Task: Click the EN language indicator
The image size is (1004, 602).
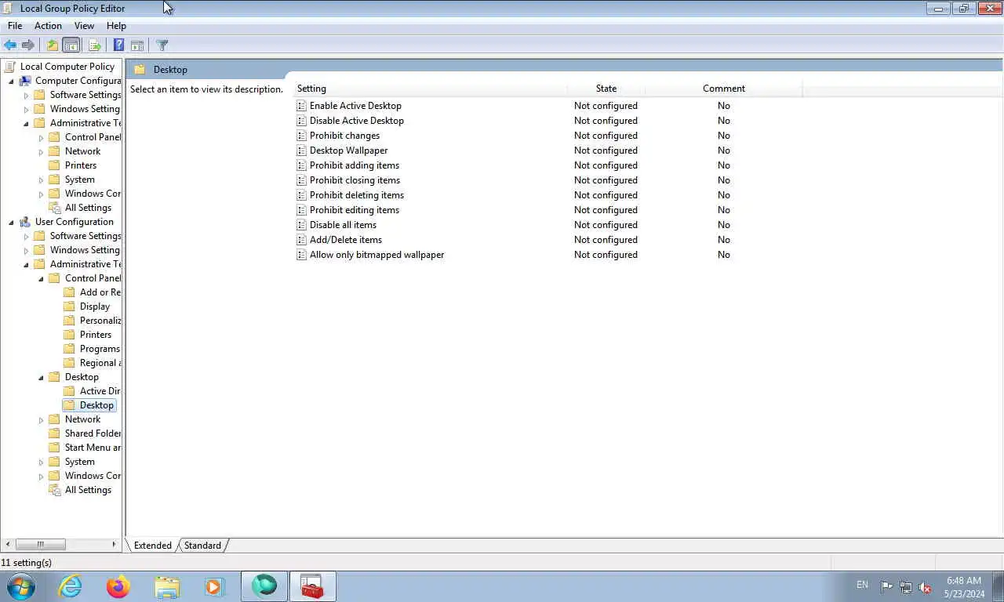Action: (862, 585)
